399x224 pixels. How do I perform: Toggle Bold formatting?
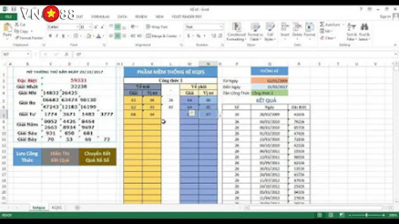tap(50, 36)
